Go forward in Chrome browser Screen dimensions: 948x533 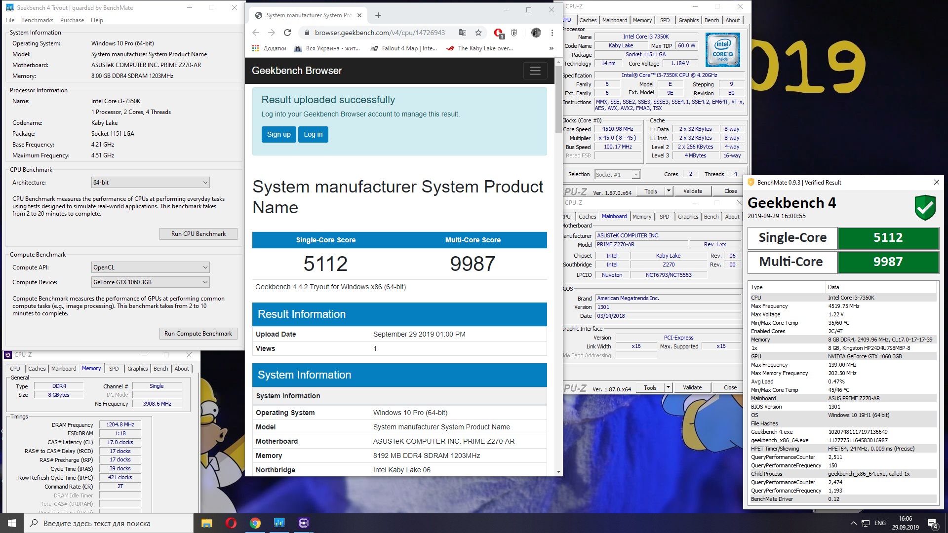(x=272, y=33)
